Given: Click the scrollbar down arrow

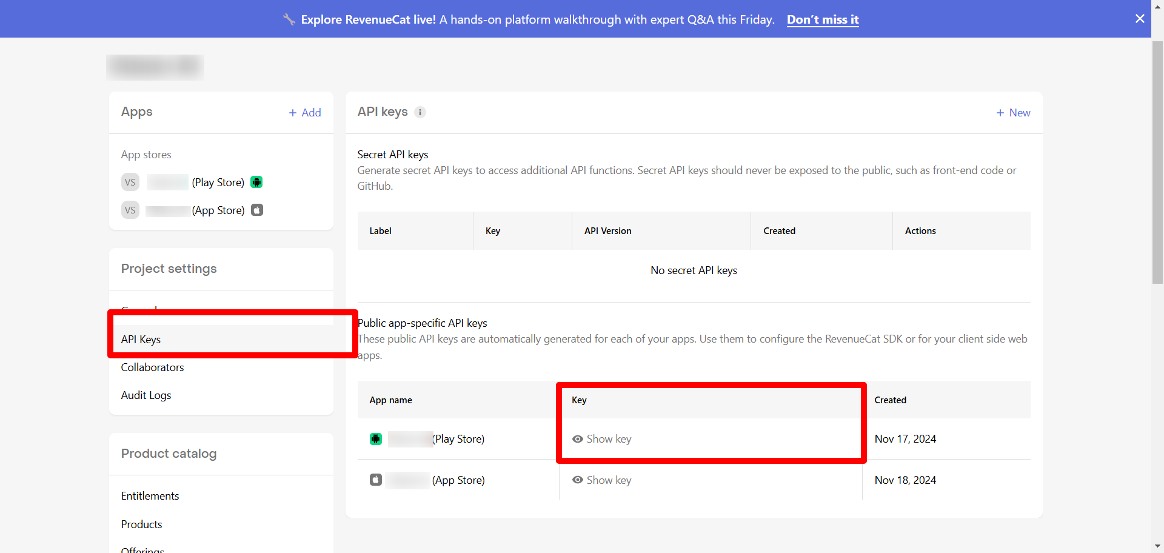Looking at the screenshot, I should 1157,546.
